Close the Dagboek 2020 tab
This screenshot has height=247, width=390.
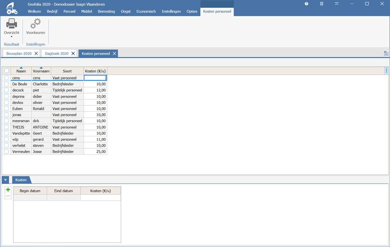pyautogui.click(x=73, y=54)
